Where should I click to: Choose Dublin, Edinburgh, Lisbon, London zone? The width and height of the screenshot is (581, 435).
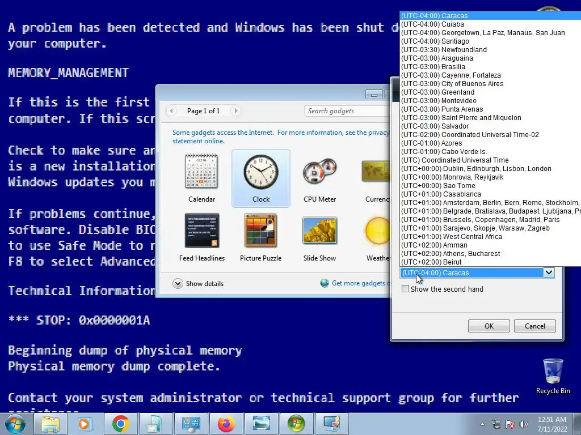point(491,169)
